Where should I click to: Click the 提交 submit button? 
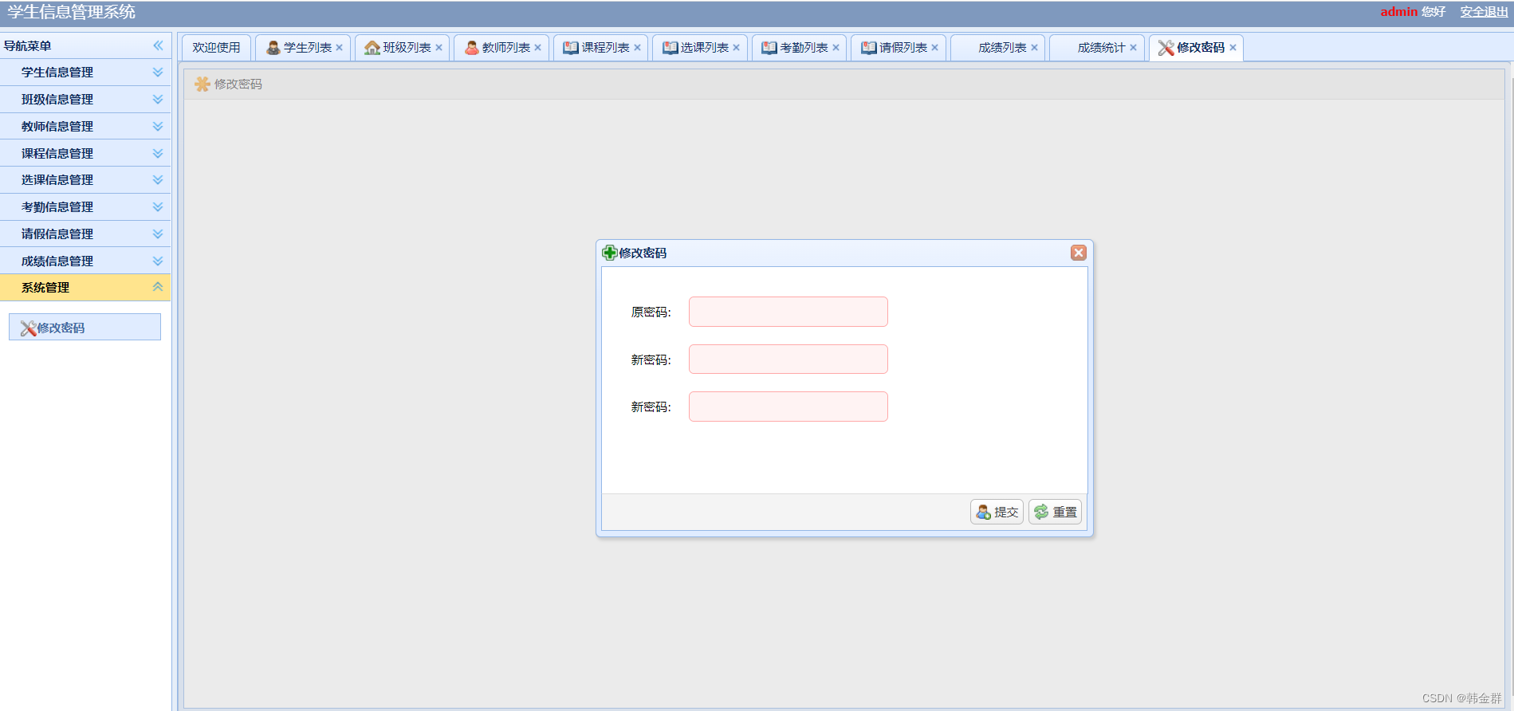coord(997,512)
